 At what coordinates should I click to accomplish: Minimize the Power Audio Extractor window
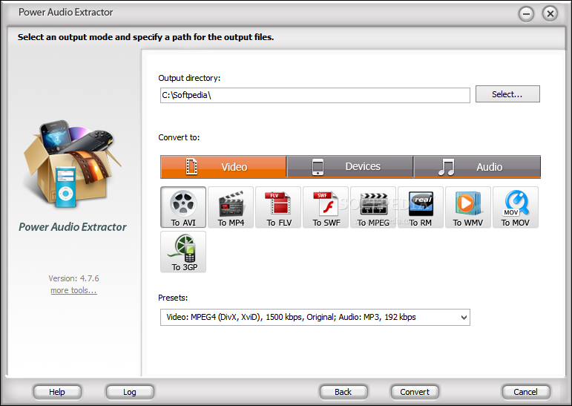pyautogui.click(x=526, y=14)
